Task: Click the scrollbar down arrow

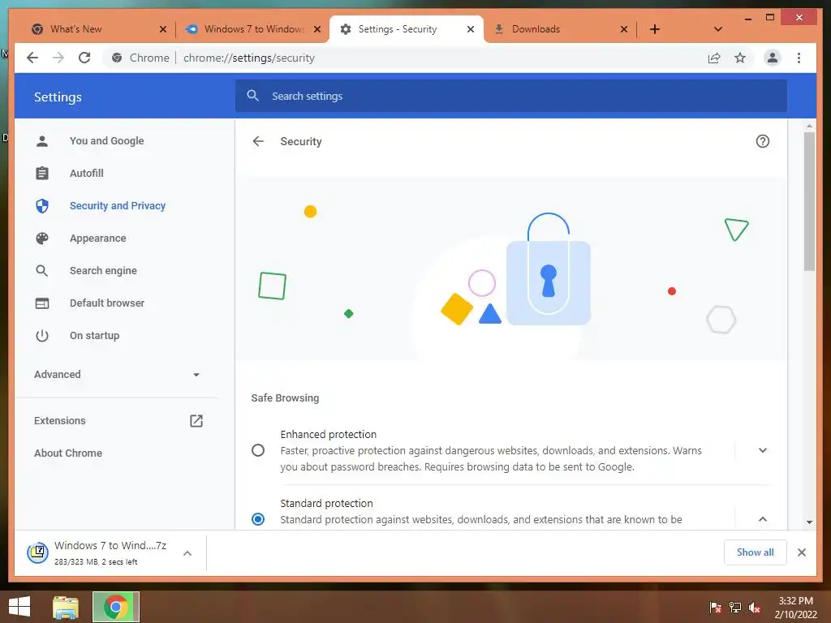Action: 809,522
